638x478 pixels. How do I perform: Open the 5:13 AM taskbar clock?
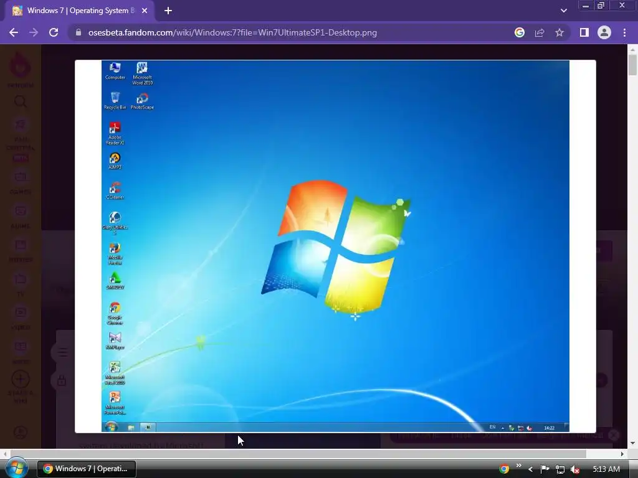[606, 469]
